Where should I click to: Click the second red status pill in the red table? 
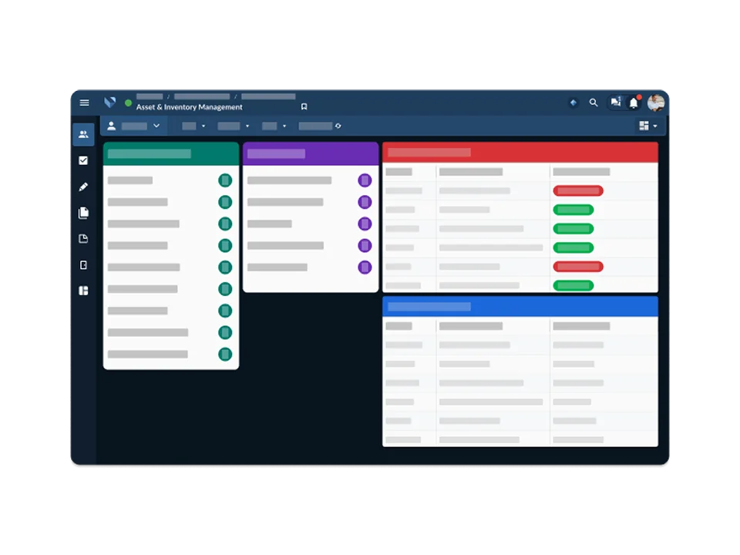click(578, 267)
